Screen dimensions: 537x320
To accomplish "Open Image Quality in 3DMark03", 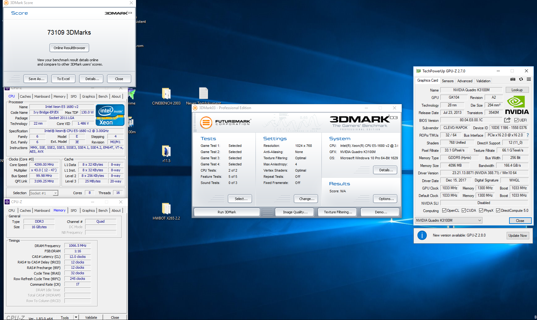I will 295,212.
